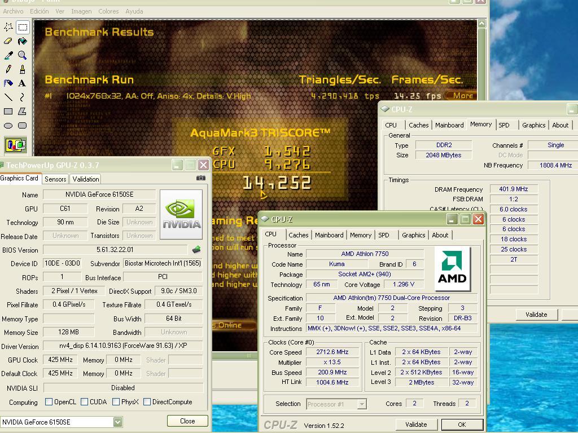The image size is (578, 433).
Task: Open the Colores menu in Paint
Action: (108, 11)
